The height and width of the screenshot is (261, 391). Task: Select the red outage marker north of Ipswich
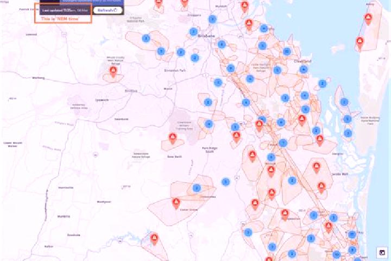coord(113,71)
